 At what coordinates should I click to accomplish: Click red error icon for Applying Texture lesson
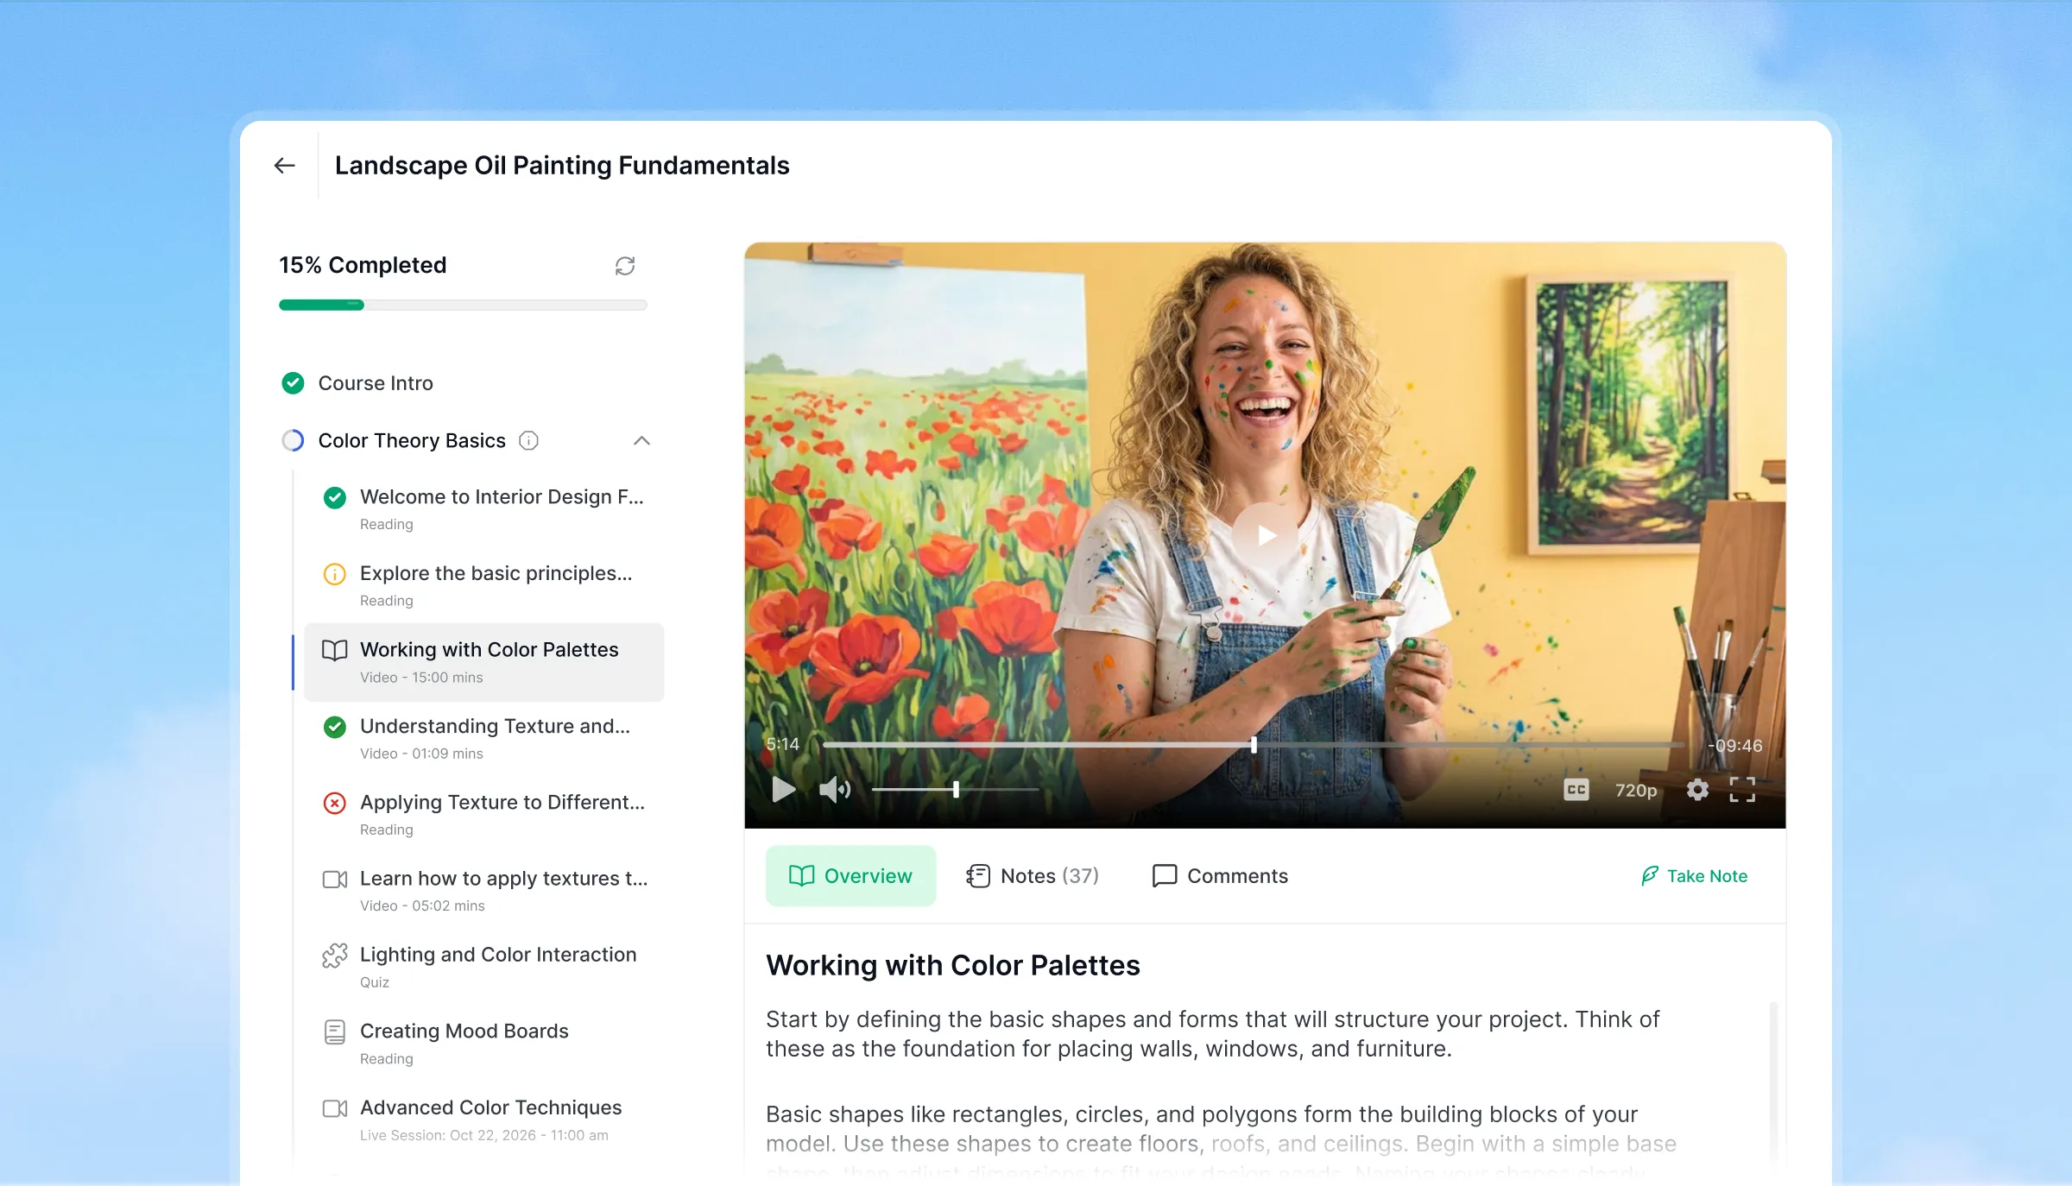[x=334, y=803]
